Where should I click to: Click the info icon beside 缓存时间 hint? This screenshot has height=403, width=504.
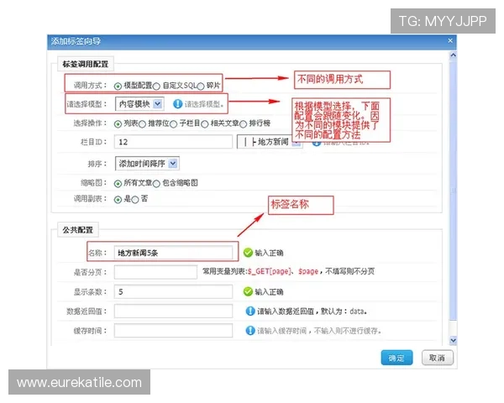point(250,330)
